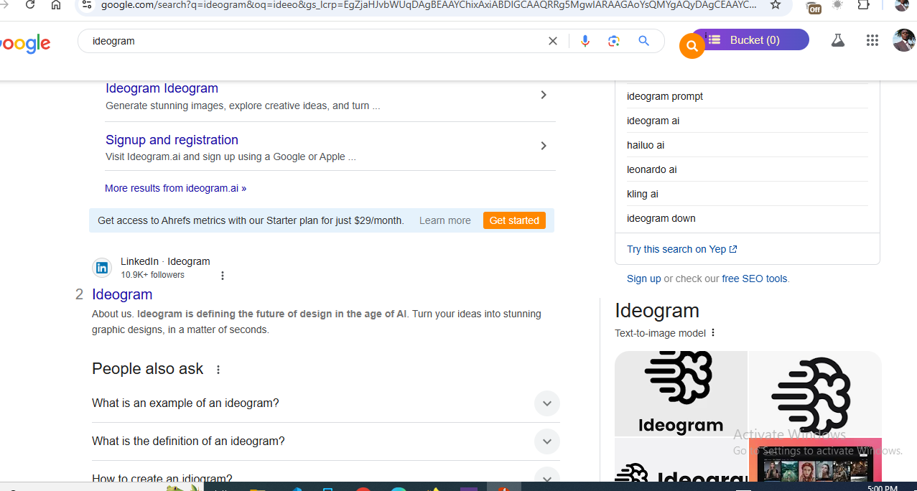Click the Ideogram knowledge panel title
This screenshot has width=917, height=491.
point(657,311)
